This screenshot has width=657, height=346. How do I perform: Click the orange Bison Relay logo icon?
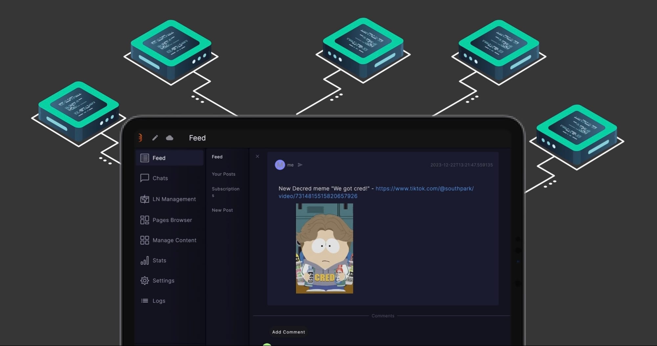(x=140, y=138)
